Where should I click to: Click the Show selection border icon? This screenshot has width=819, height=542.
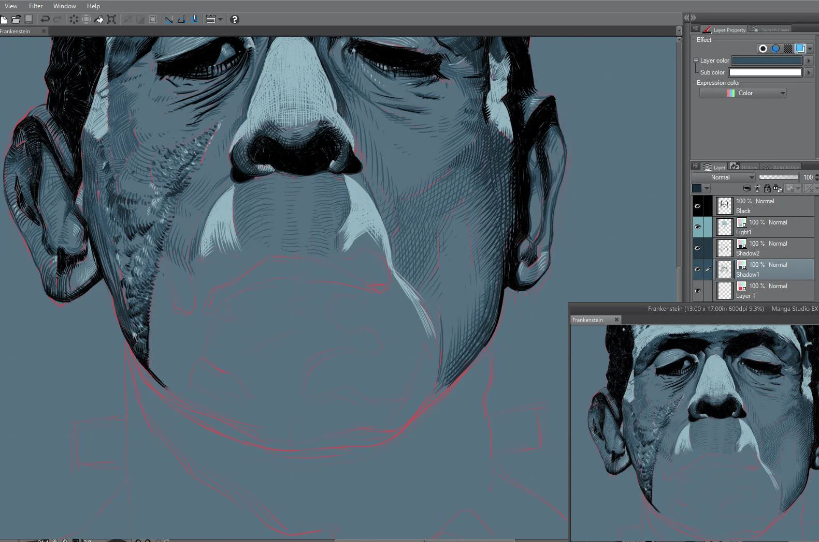coord(153,20)
